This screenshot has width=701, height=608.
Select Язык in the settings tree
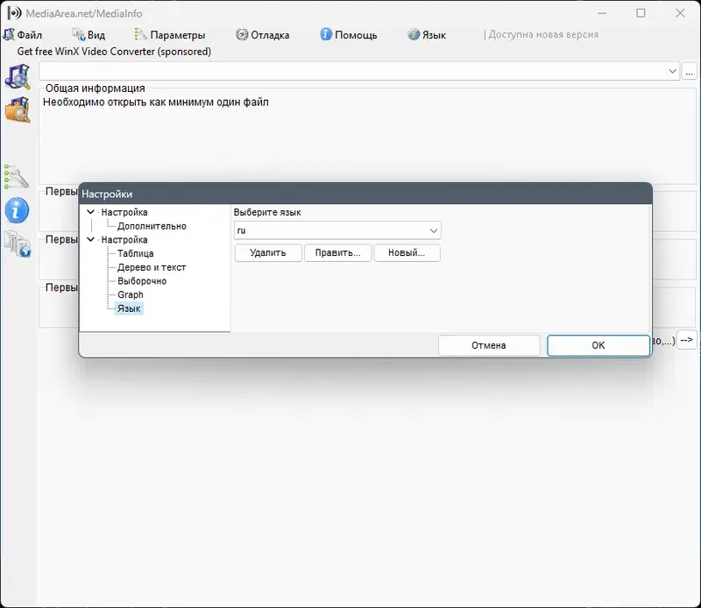pos(129,308)
